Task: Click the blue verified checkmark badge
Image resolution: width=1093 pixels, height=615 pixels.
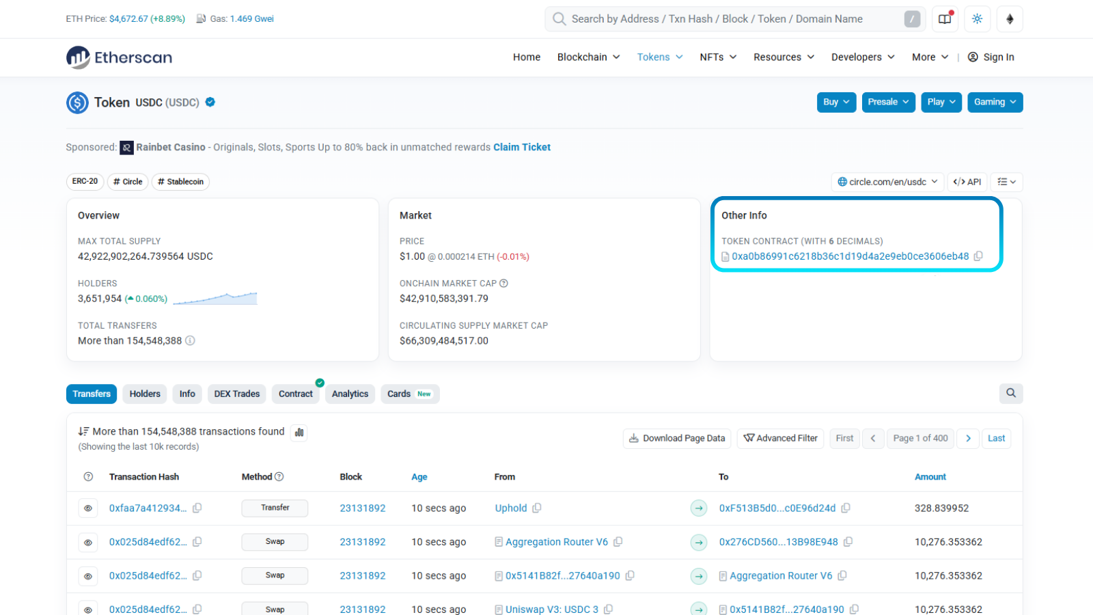Action: click(x=210, y=102)
